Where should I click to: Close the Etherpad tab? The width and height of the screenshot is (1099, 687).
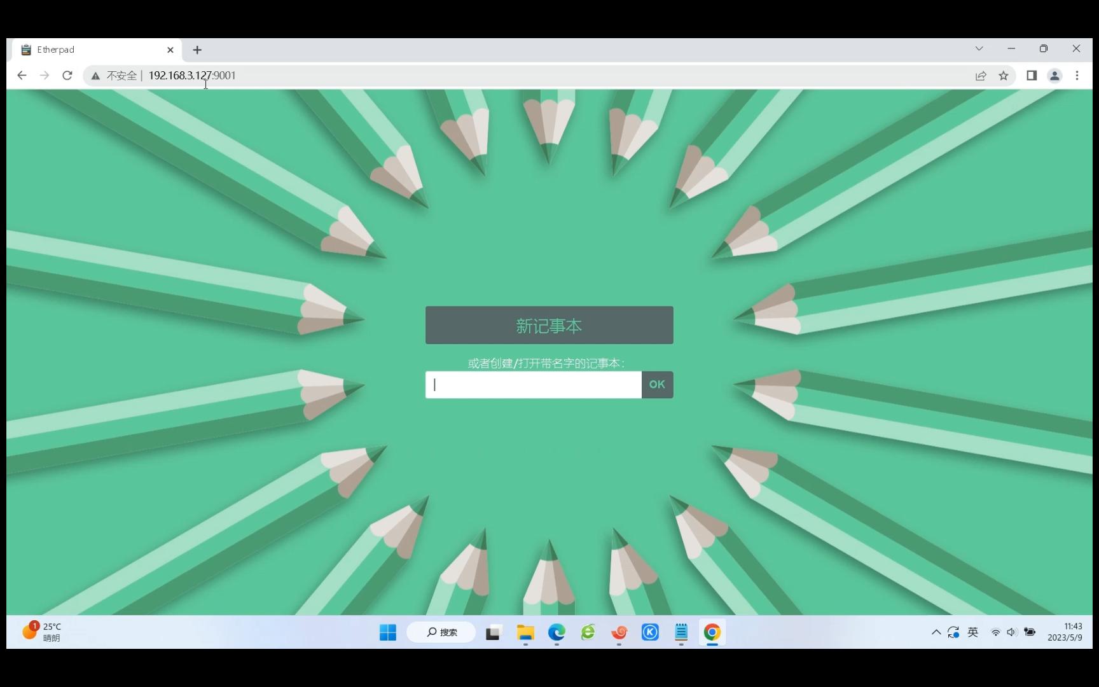[170, 50]
